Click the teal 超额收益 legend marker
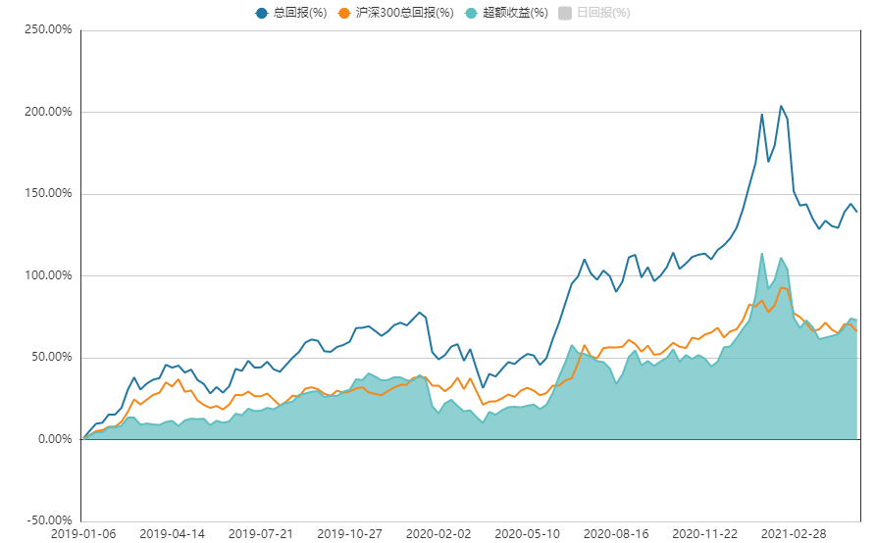The image size is (876, 543). 471,14
